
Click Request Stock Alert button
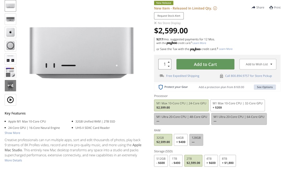tap(169, 16)
